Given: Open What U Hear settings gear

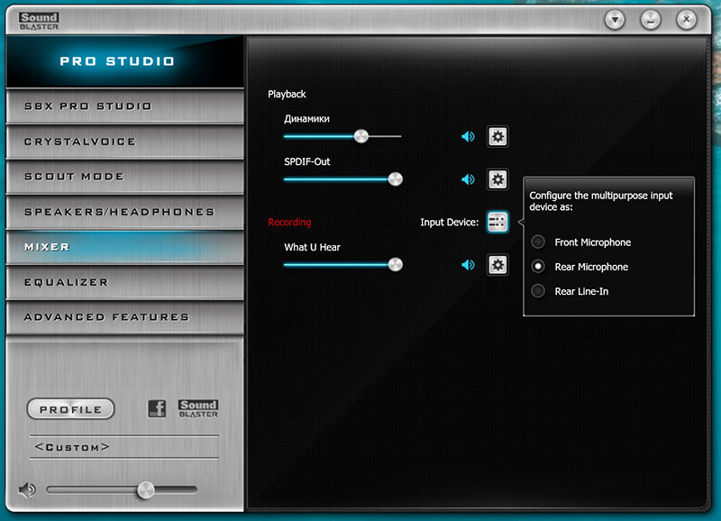Looking at the screenshot, I should 497,265.
